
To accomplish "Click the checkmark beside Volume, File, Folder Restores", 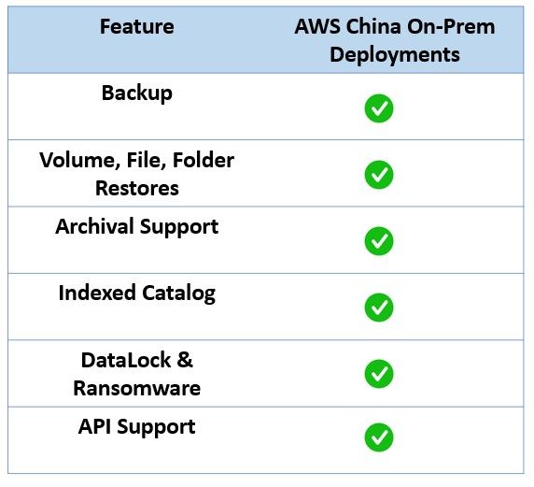I will point(379,175).
